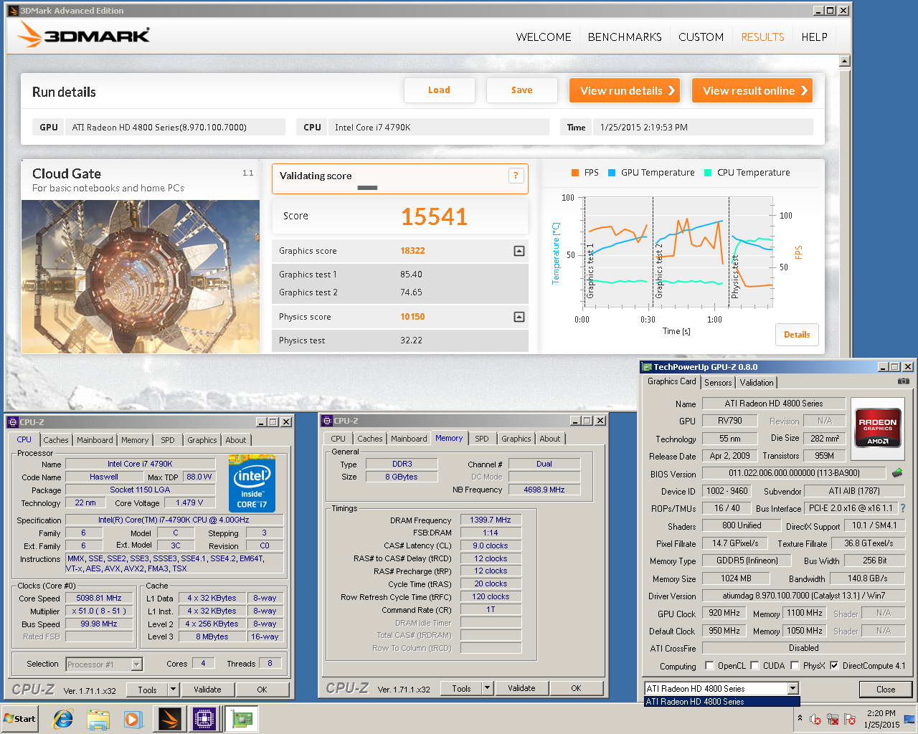
Task: Switch to GPU-Z Validation tab
Action: (x=757, y=383)
